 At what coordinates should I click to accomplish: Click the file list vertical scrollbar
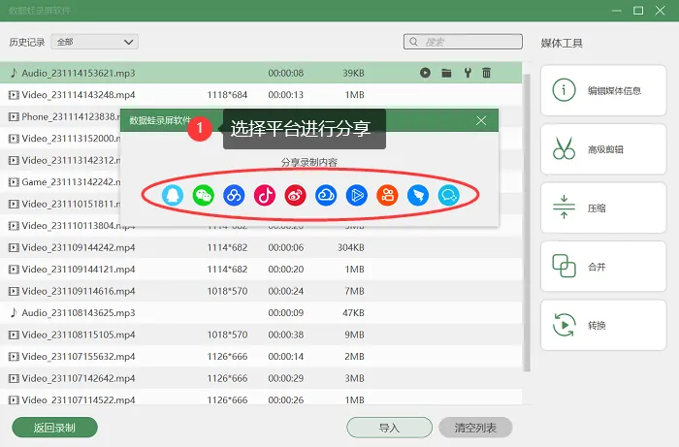[527, 222]
